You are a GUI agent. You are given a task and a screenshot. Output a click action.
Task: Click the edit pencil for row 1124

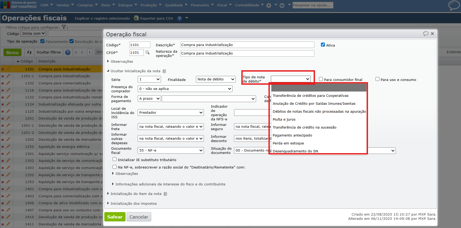(x=8, y=104)
